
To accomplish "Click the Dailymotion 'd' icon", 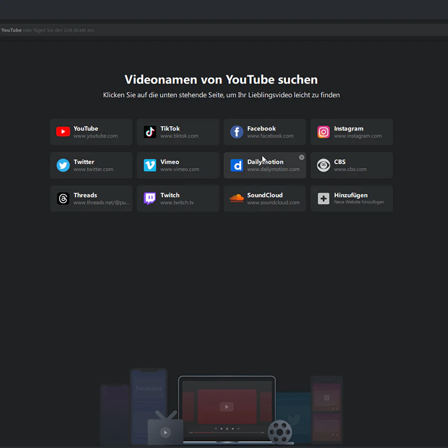I will pyautogui.click(x=237, y=165).
